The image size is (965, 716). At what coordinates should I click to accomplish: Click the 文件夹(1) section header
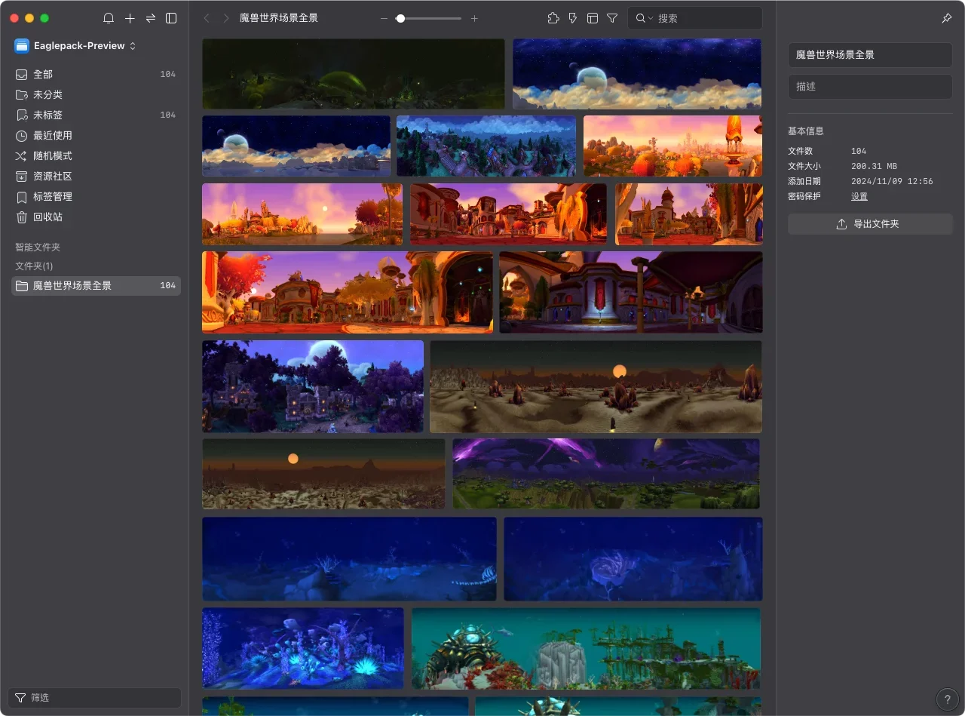[34, 266]
